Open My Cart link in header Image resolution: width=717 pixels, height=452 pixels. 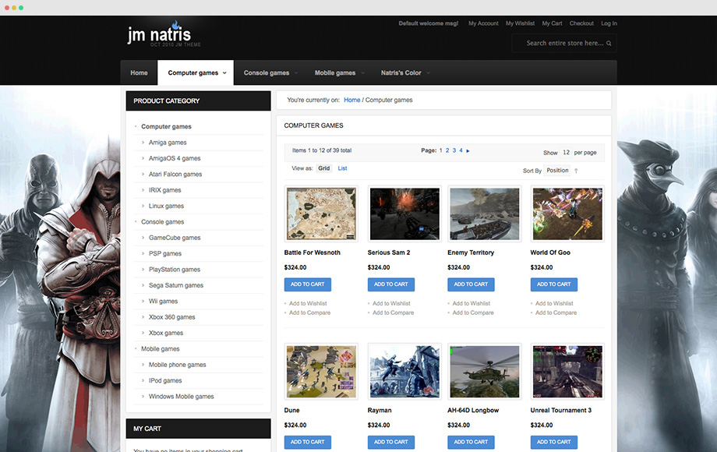pyautogui.click(x=552, y=23)
